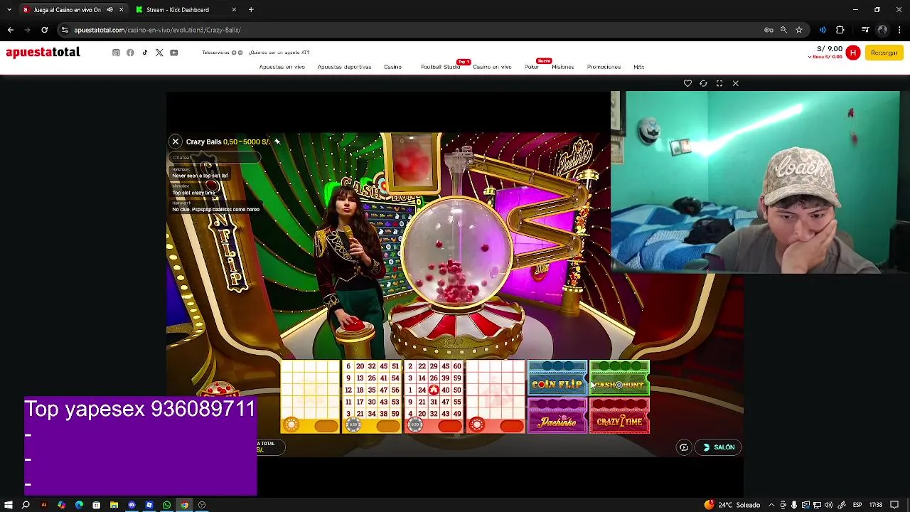Open Football Studio menu item

click(x=440, y=67)
